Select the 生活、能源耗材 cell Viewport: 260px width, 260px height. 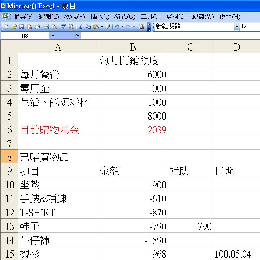(58, 101)
